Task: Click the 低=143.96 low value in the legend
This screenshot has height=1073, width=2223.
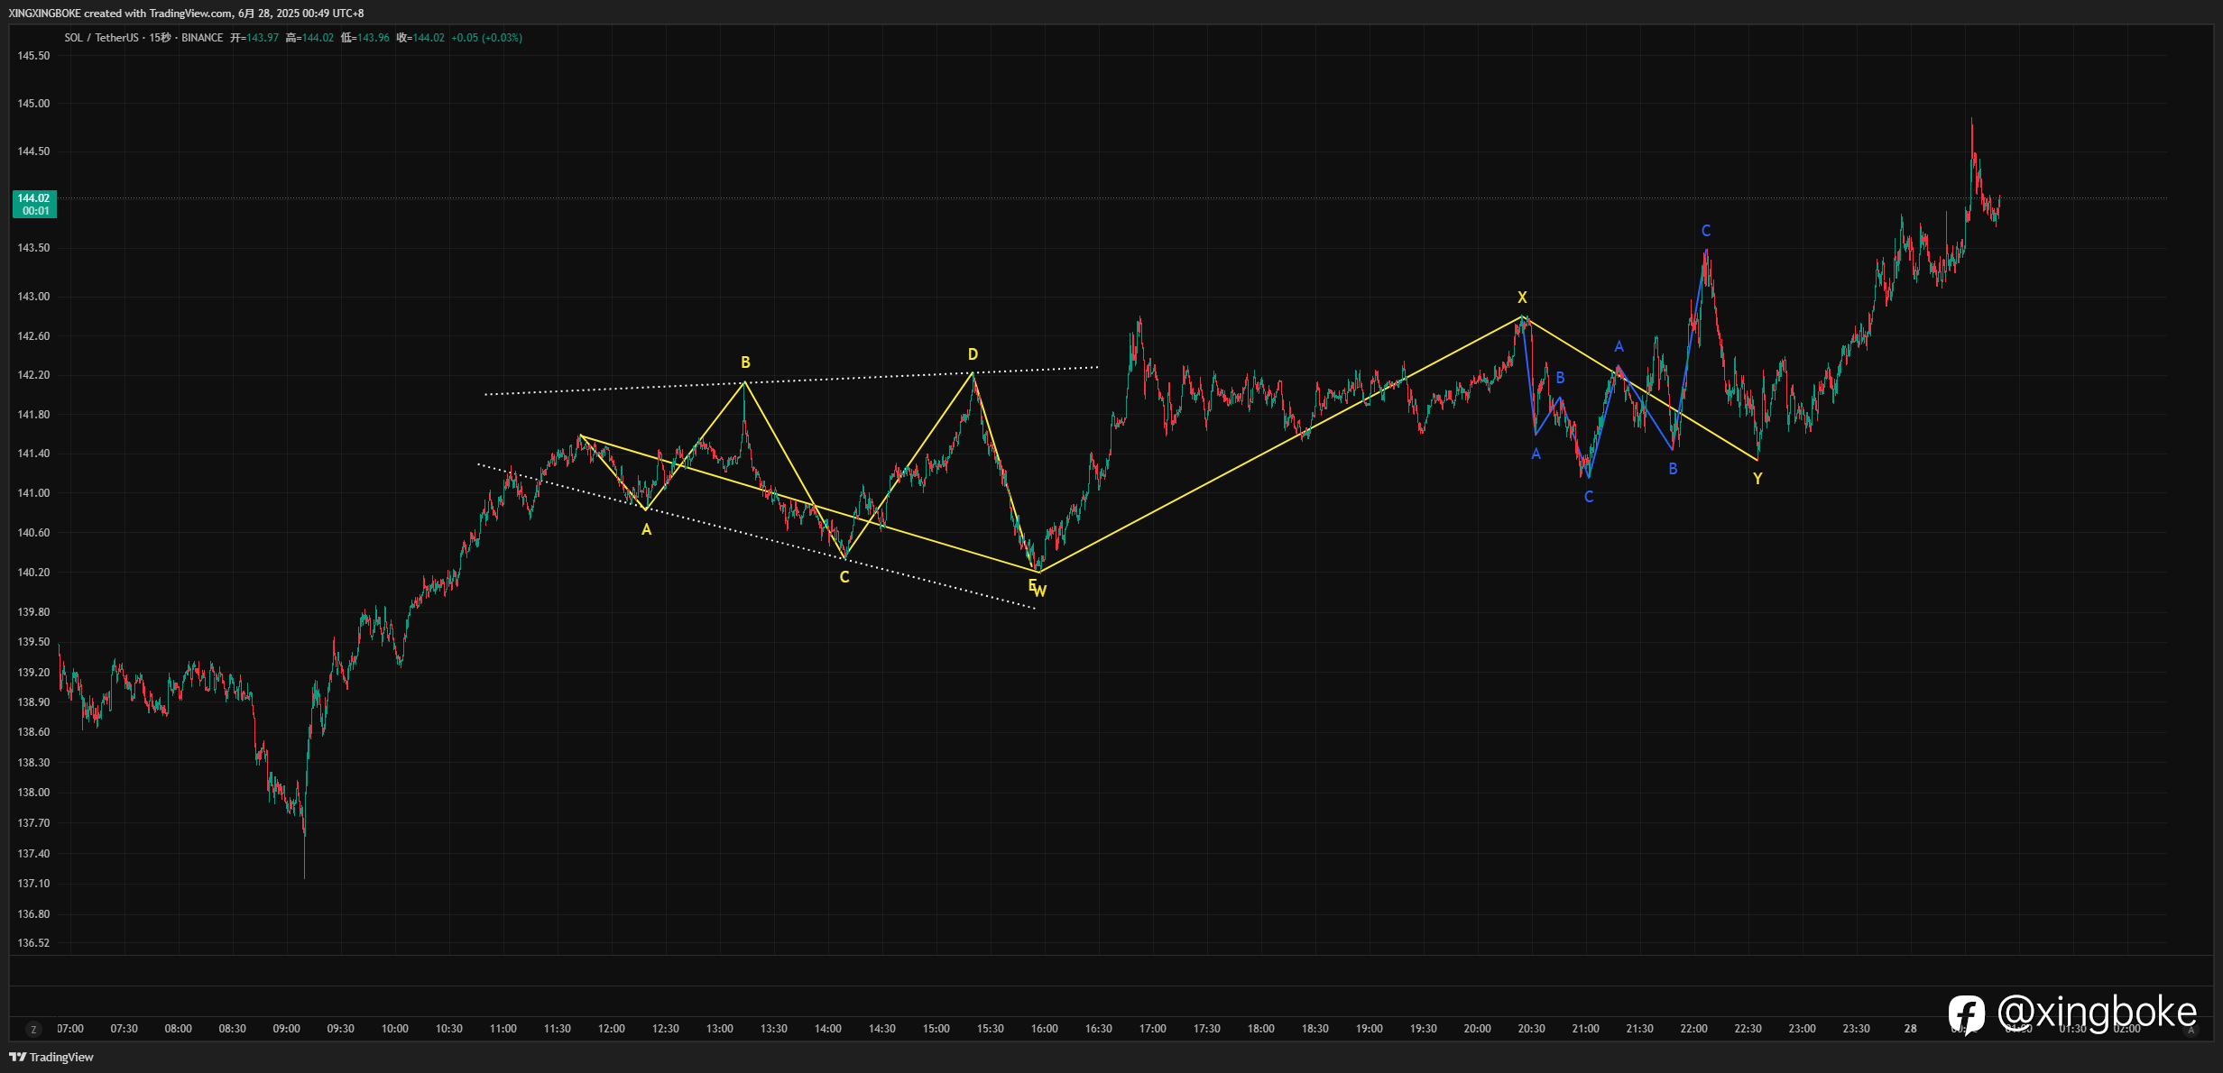Action: coord(365,38)
